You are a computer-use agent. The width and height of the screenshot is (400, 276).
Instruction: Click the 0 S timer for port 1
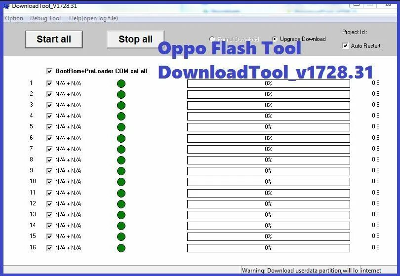[x=375, y=83]
